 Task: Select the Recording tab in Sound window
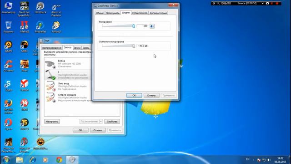click(x=68, y=47)
